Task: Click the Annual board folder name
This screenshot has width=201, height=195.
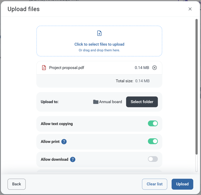Action: 110,102
